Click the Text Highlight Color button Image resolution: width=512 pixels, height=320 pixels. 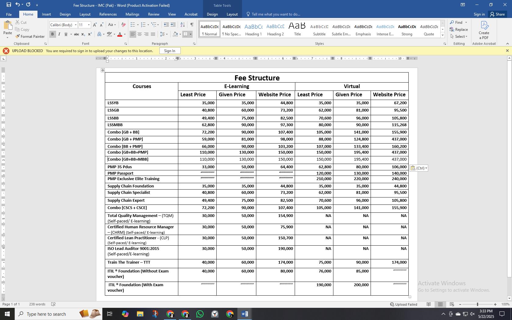[109, 34]
